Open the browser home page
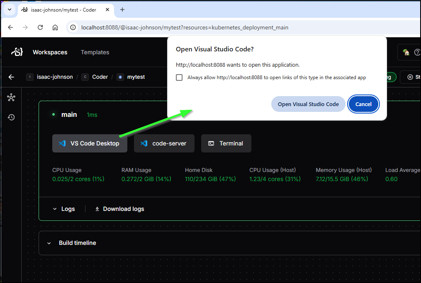This screenshot has width=421, height=283. pos(55,27)
